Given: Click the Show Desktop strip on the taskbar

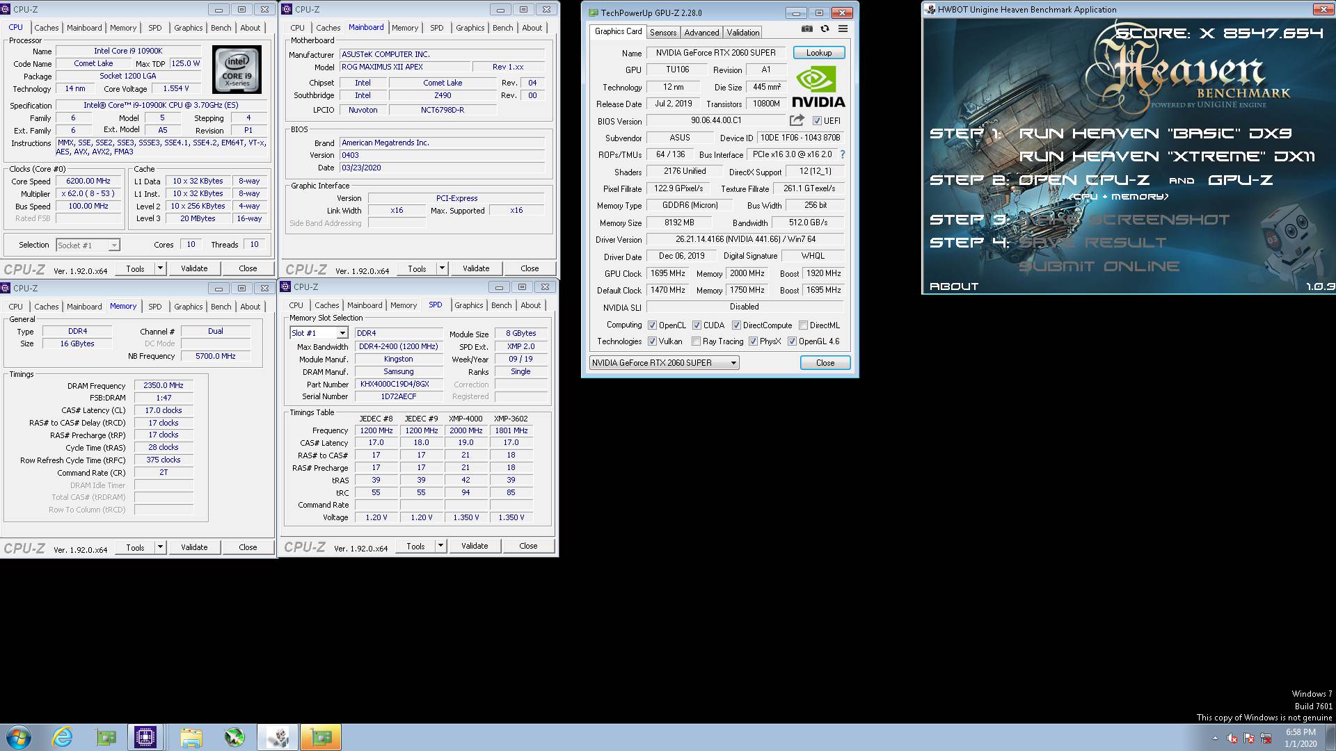Looking at the screenshot, I should (x=1330, y=737).
